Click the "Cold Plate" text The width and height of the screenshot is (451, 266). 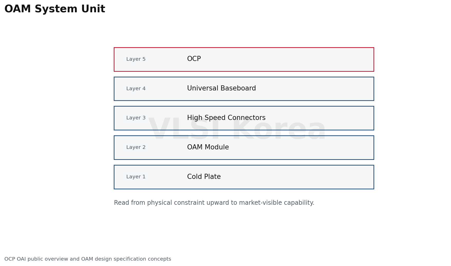204,177
